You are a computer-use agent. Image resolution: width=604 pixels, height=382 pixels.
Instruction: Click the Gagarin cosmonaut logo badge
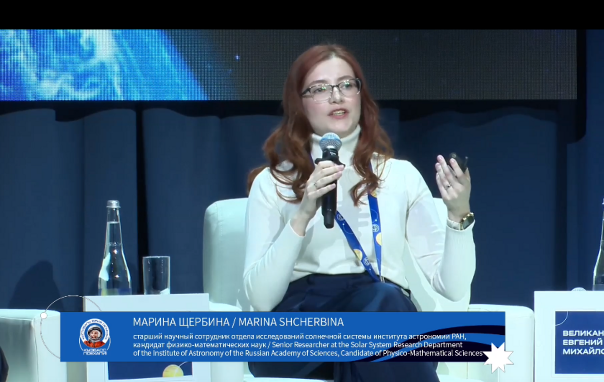tap(95, 337)
